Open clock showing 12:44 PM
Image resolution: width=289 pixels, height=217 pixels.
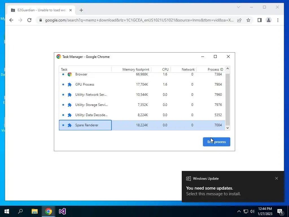tap(265, 211)
